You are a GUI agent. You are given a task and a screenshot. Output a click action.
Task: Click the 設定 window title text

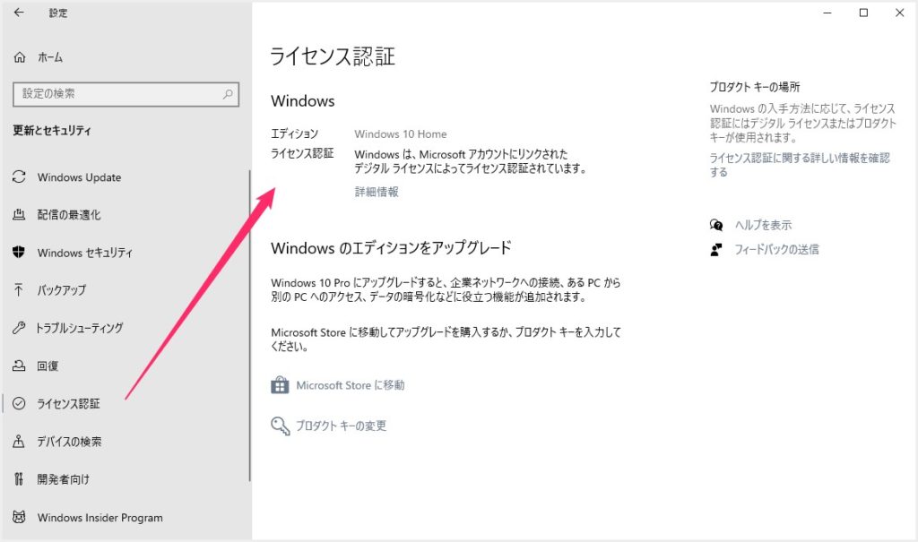(58, 13)
